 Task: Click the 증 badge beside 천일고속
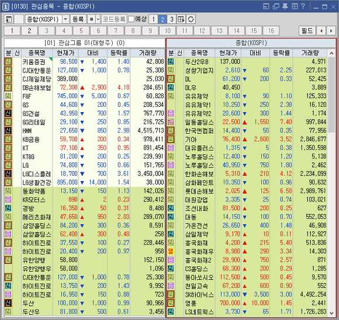(x=171, y=286)
